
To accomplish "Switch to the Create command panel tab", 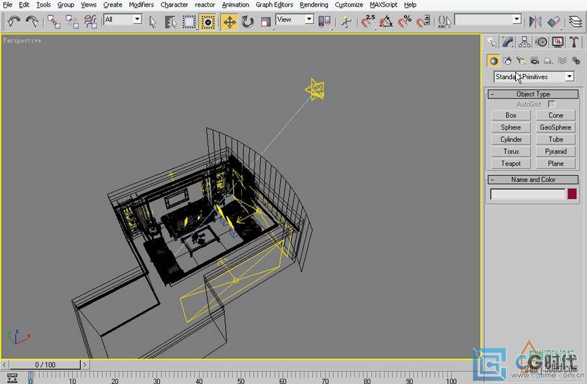I will click(x=492, y=42).
